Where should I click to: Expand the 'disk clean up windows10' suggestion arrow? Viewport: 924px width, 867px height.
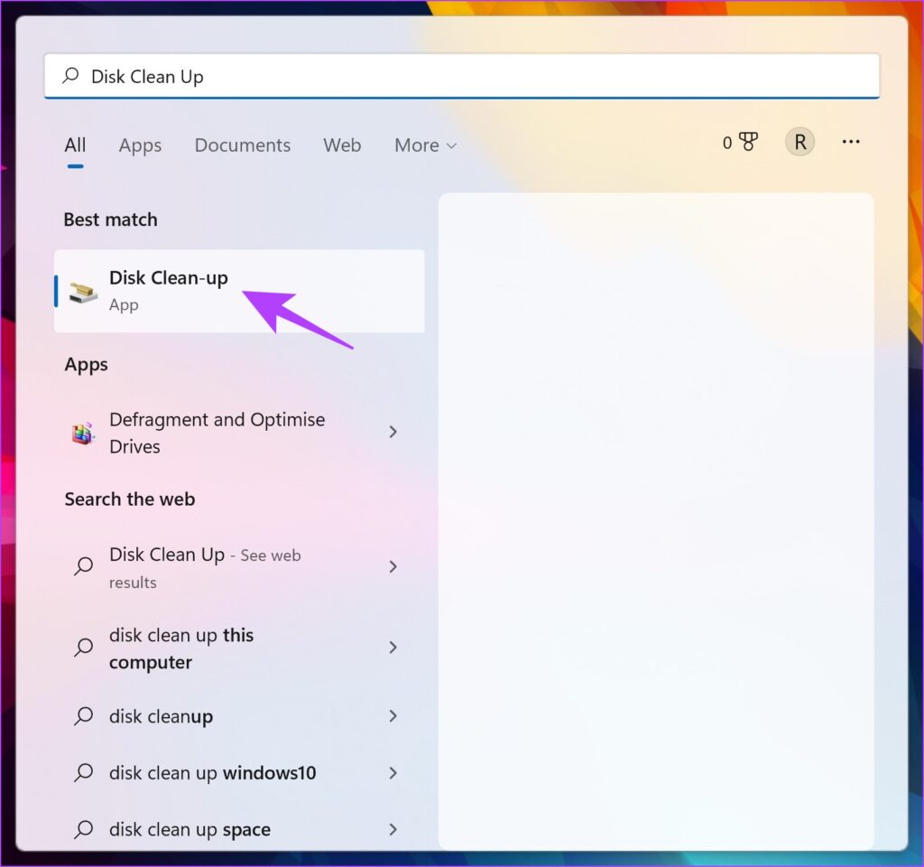(393, 773)
